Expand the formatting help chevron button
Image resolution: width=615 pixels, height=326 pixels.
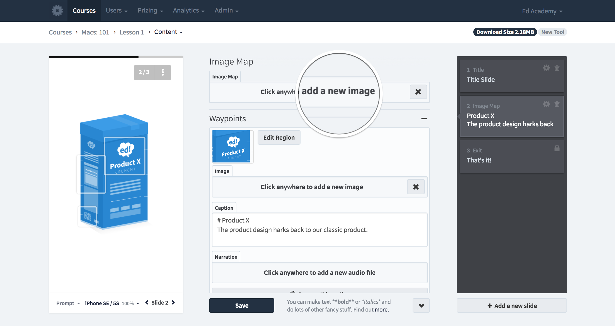click(x=421, y=305)
